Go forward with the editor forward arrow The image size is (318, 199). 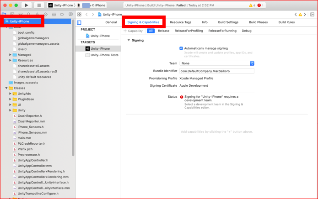(x=93, y=14)
